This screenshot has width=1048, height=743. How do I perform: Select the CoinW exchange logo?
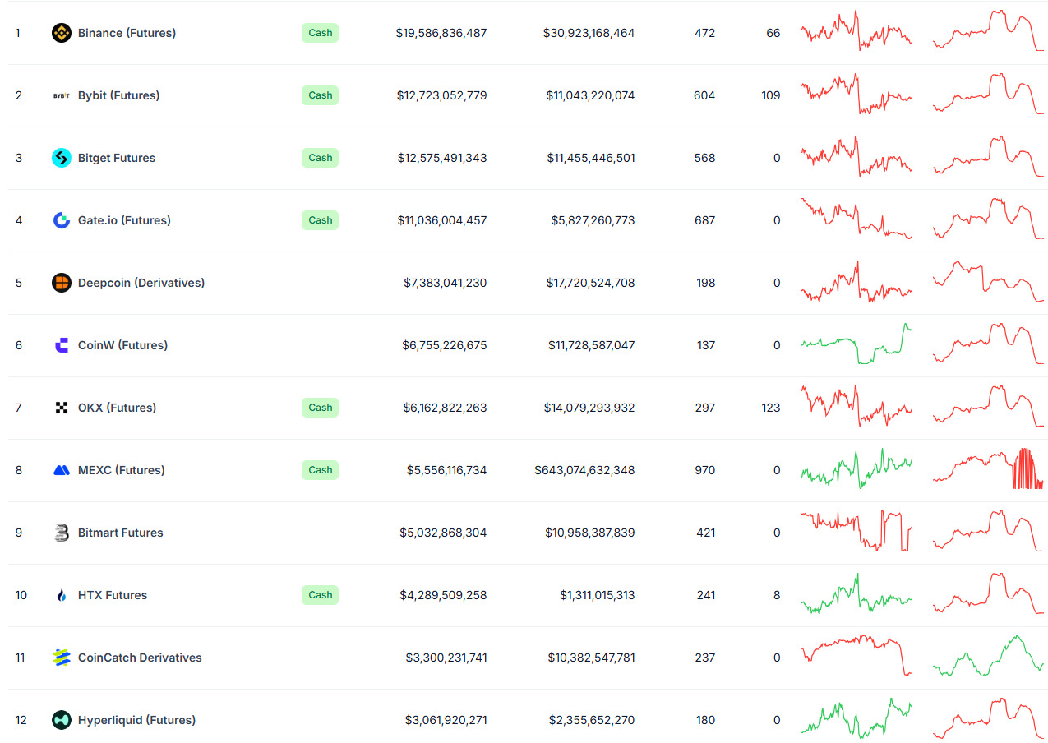pyautogui.click(x=61, y=345)
